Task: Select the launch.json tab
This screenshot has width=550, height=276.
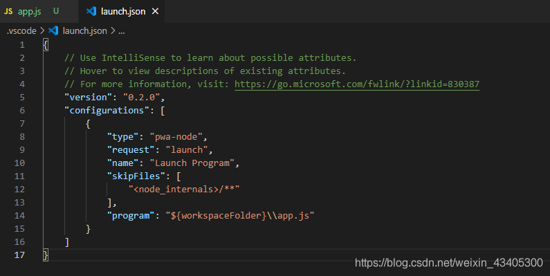Action: coord(122,12)
